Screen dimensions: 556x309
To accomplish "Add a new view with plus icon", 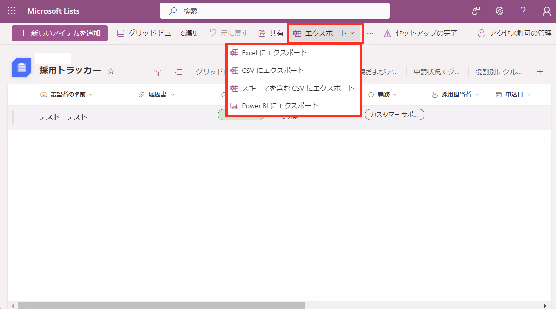I will coord(540,72).
